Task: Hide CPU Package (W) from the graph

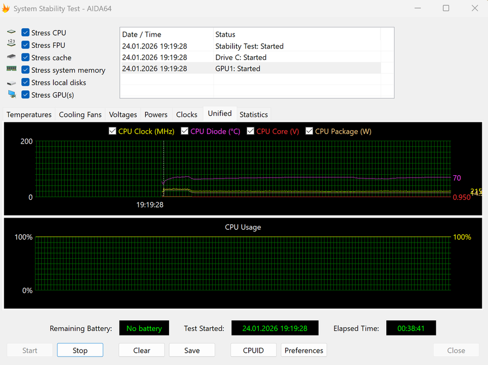Action: 309,131
